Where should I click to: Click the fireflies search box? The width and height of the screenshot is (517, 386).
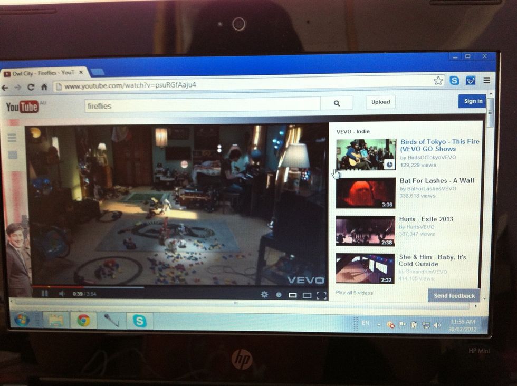tap(203, 106)
